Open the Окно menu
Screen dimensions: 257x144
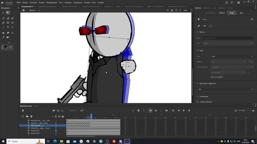94,2
